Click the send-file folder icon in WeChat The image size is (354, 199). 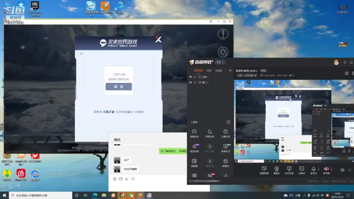[x=121, y=179]
